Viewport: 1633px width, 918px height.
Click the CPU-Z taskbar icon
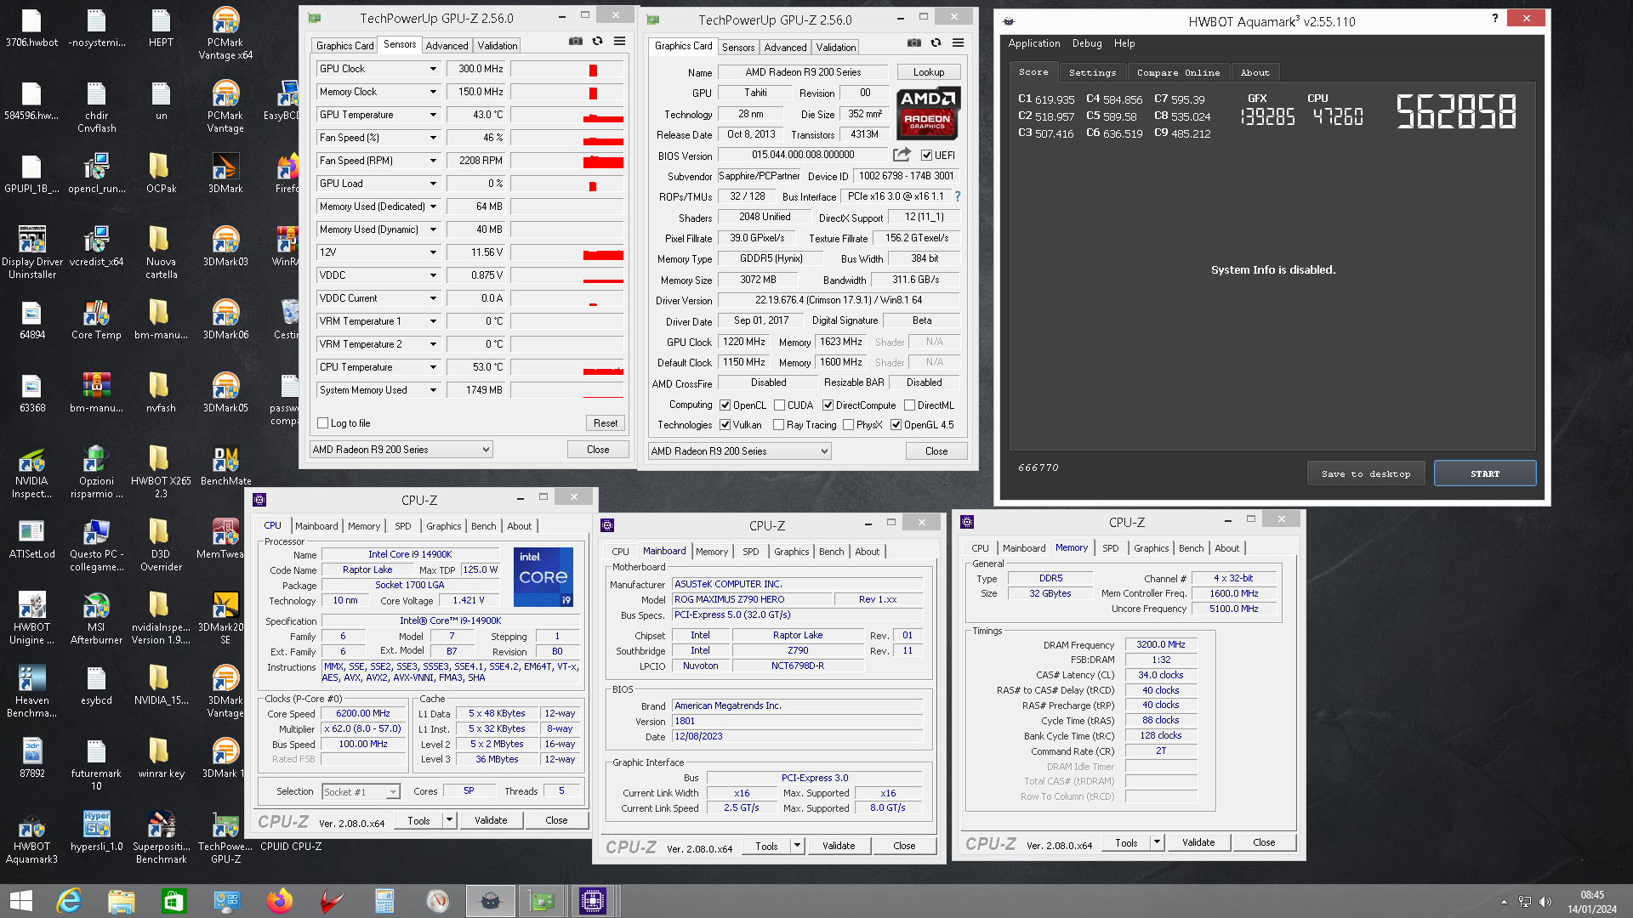[x=593, y=901]
